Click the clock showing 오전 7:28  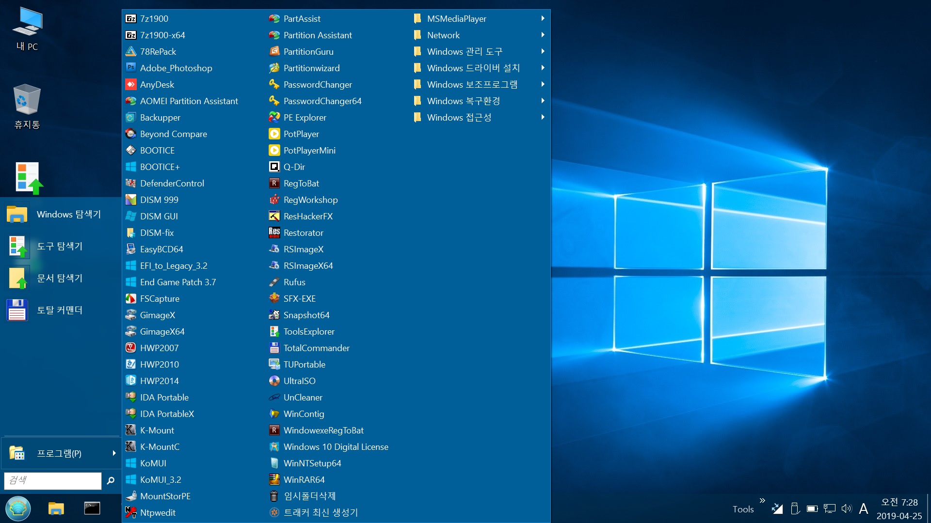pyautogui.click(x=899, y=503)
